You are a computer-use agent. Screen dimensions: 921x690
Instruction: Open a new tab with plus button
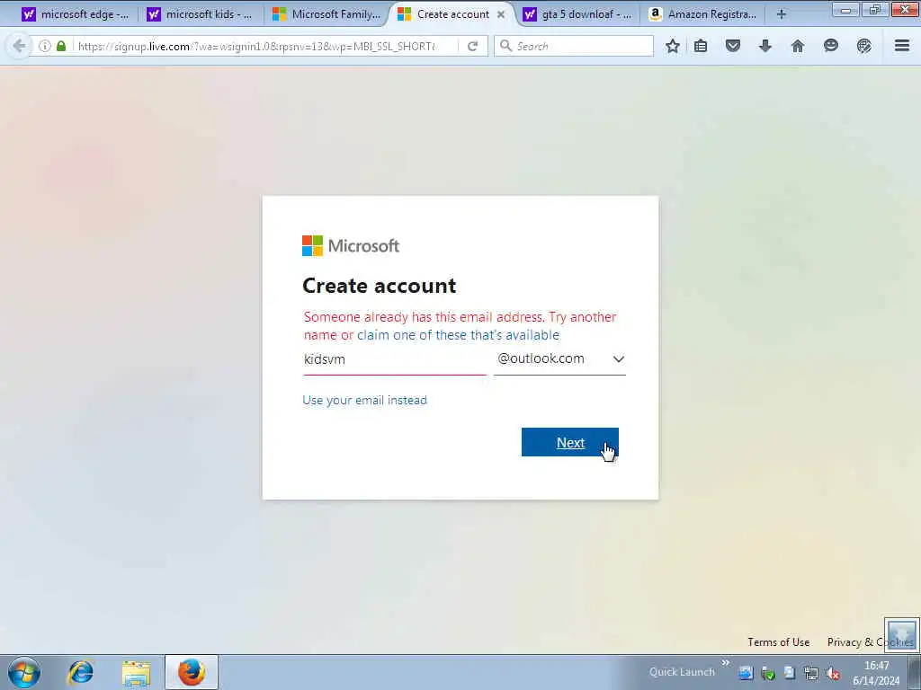782,14
